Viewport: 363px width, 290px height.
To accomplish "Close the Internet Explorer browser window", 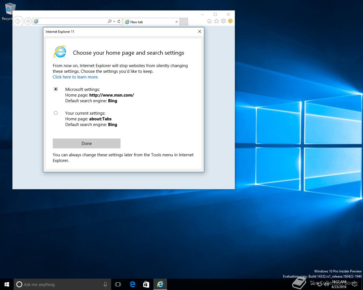I will point(228,14).
